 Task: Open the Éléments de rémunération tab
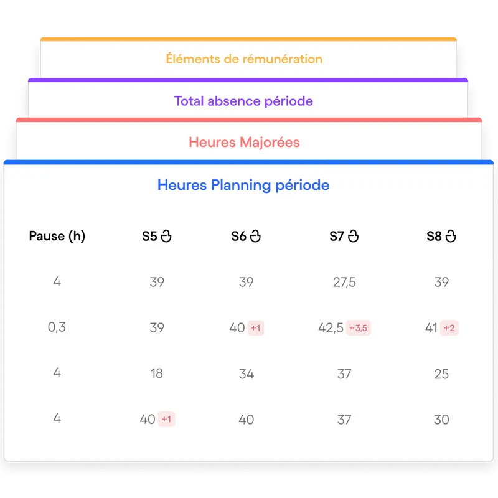click(x=244, y=59)
